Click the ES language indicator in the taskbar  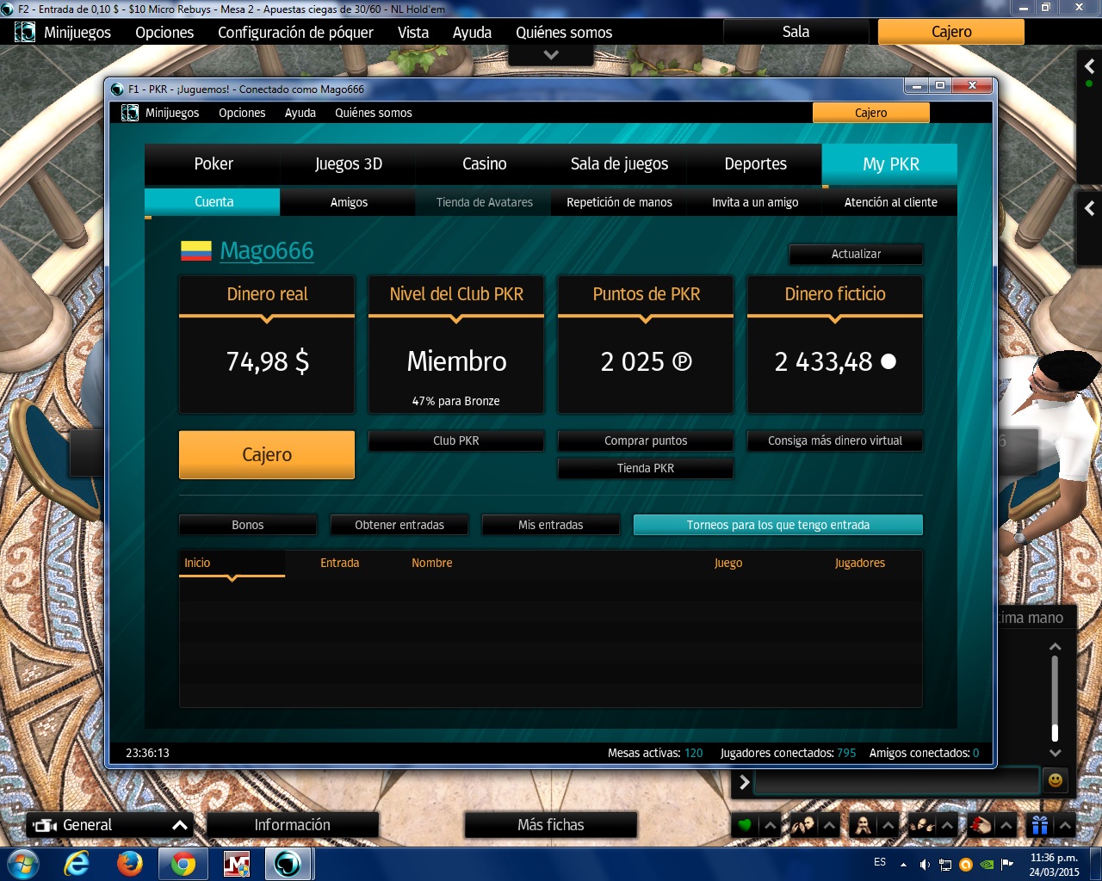click(x=880, y=862)
